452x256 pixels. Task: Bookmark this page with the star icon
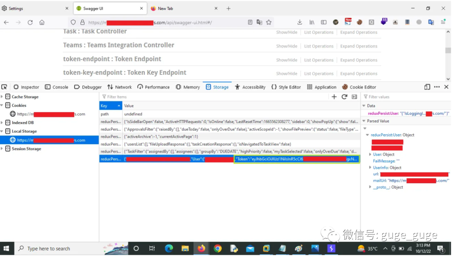coord(269,23)
